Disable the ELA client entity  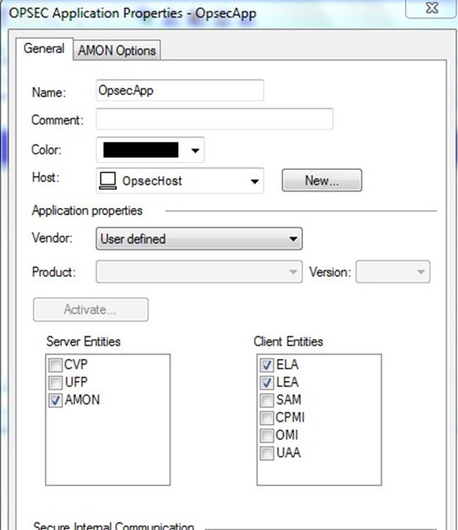[x=266, y=364]
